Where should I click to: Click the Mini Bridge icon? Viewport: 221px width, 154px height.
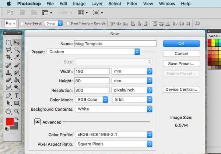pos(34,13)
